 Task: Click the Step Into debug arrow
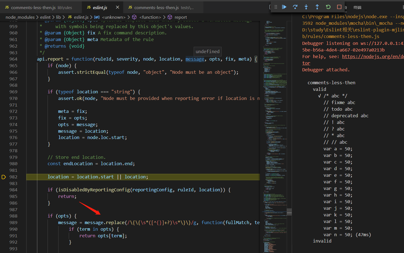(306, 7)
